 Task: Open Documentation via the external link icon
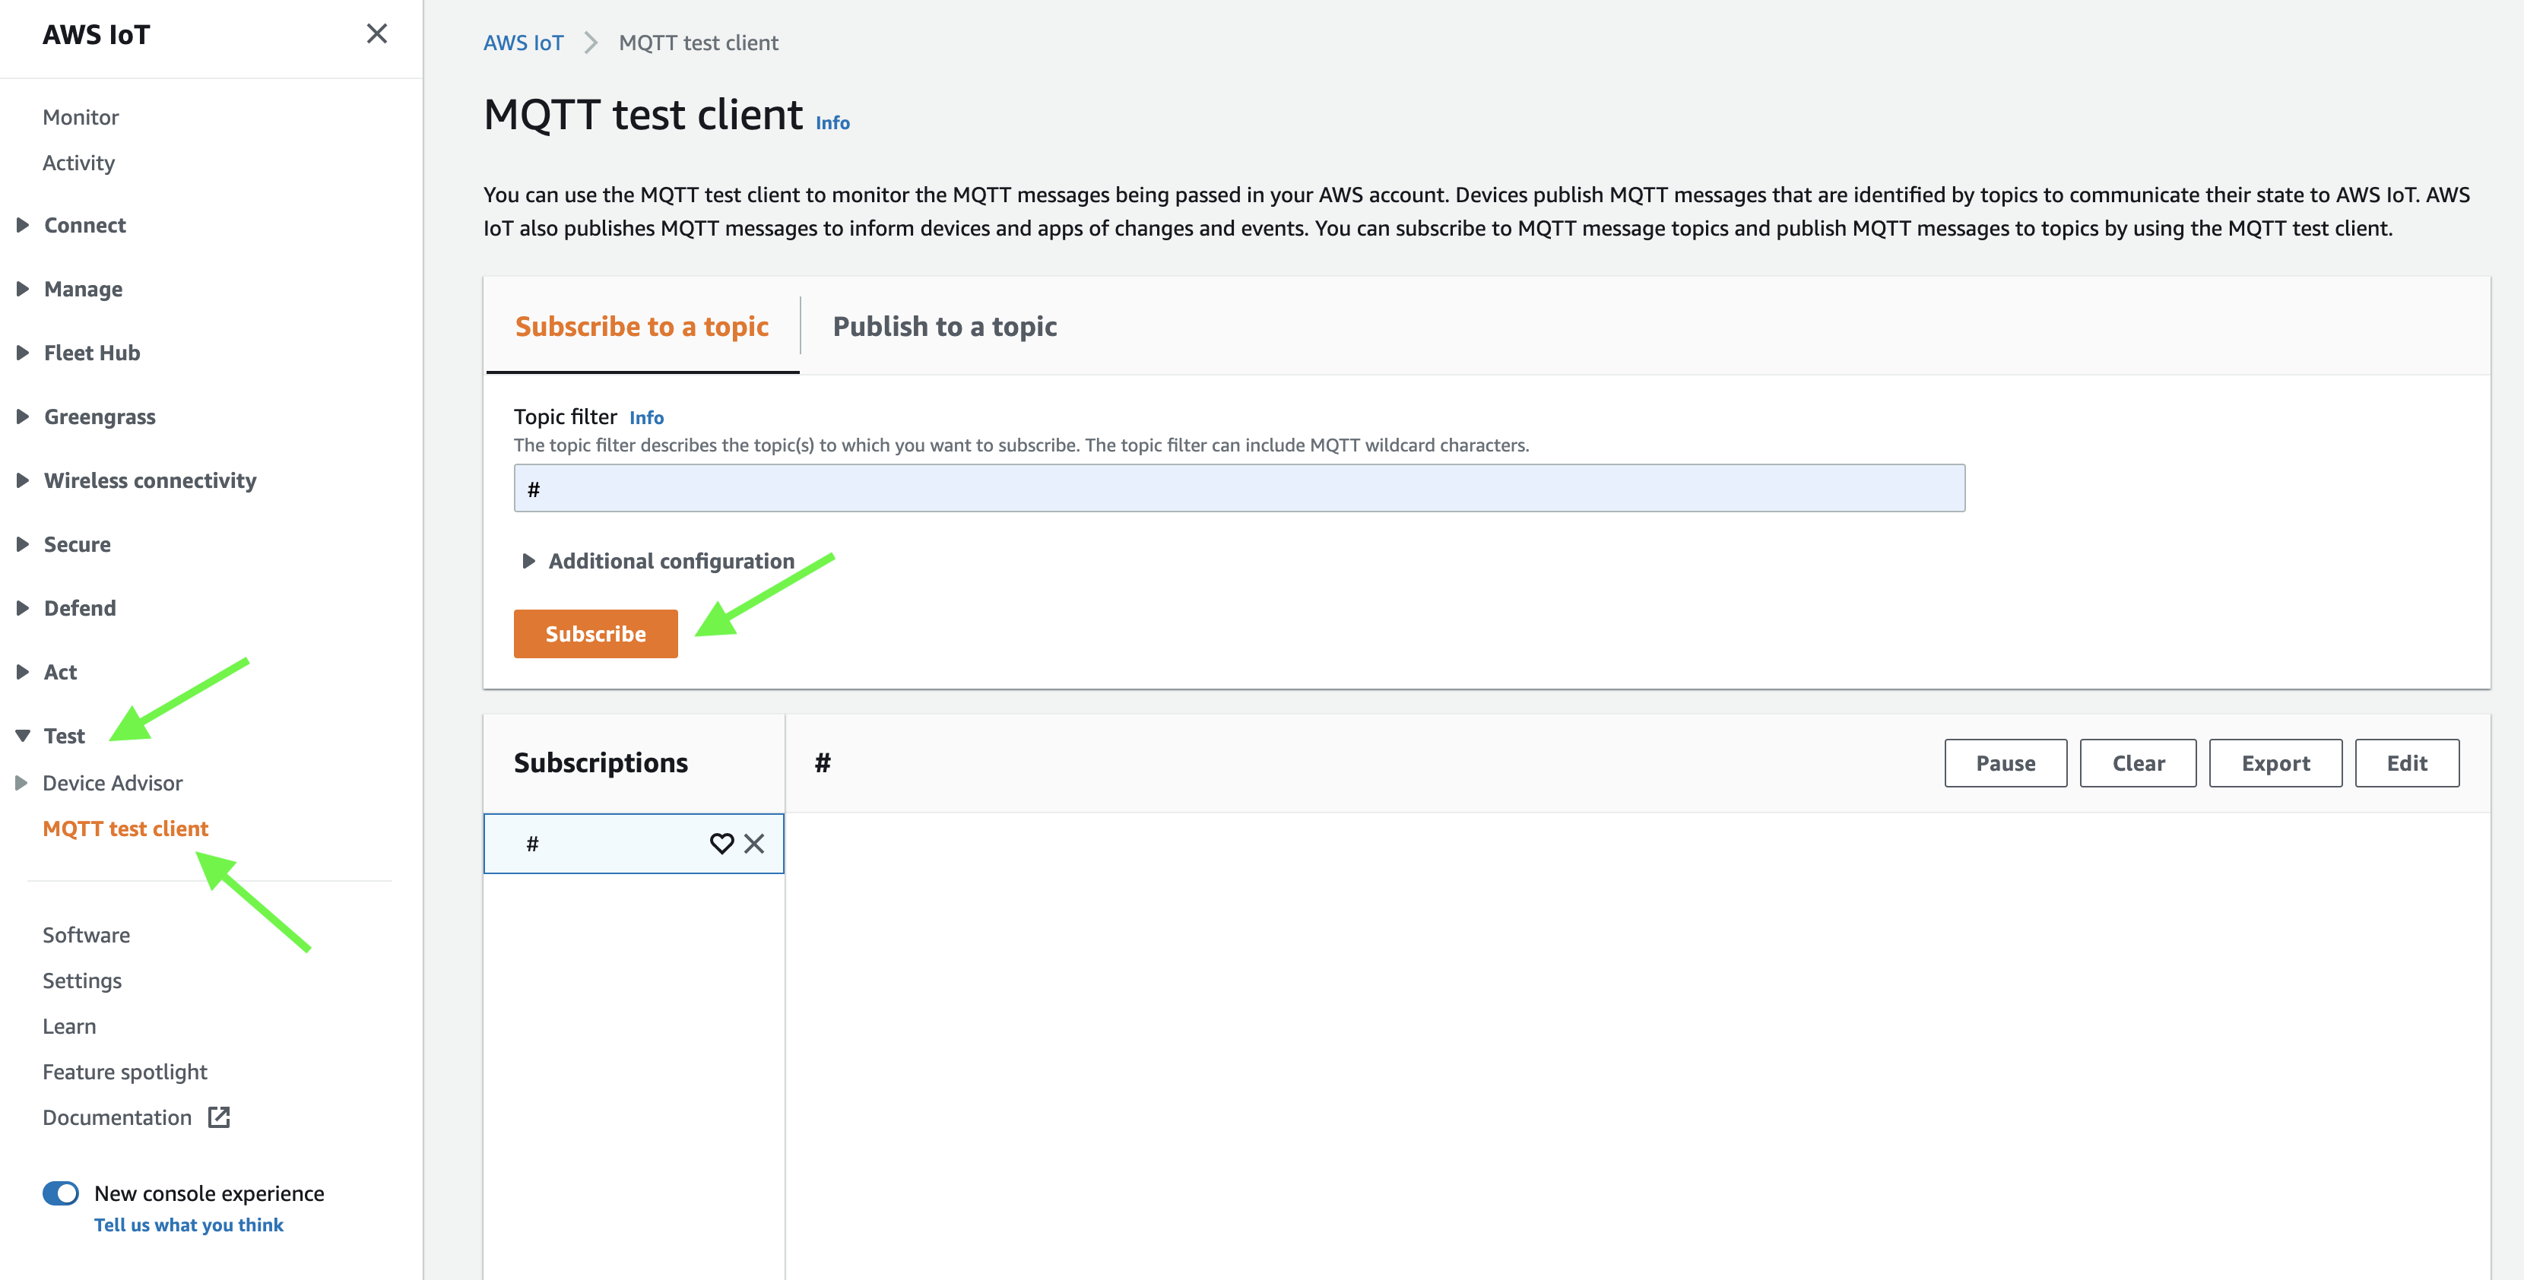pyautogui.click(x=217, y=1117)
